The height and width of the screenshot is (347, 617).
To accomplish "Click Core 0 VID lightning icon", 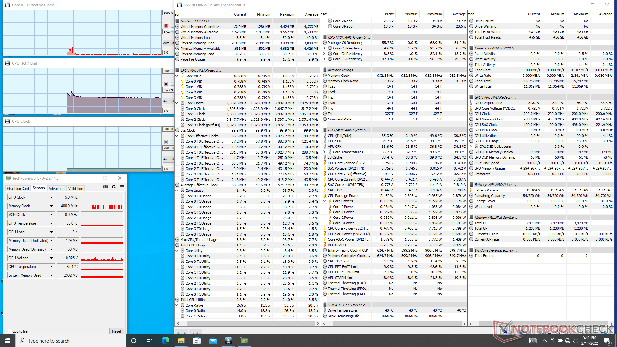I will point(183,81).
